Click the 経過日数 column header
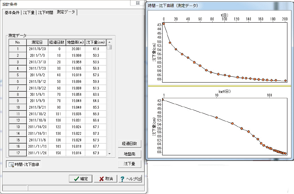 [57, 42]
